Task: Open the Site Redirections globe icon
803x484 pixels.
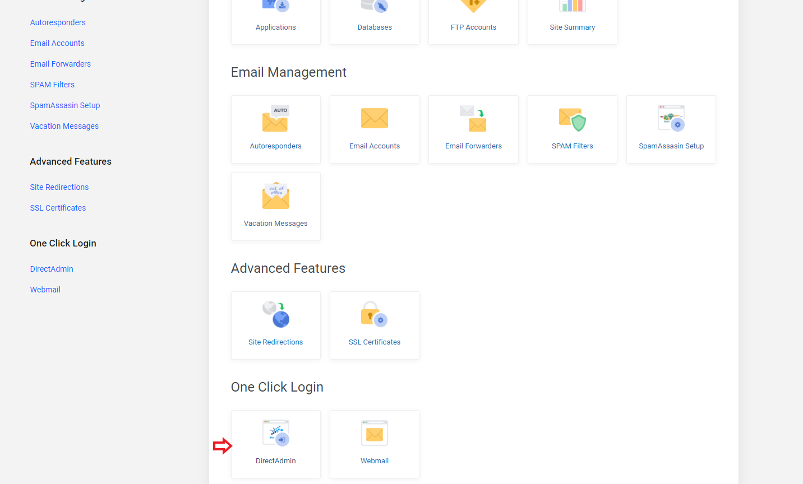Action: [x=275, y=315]
